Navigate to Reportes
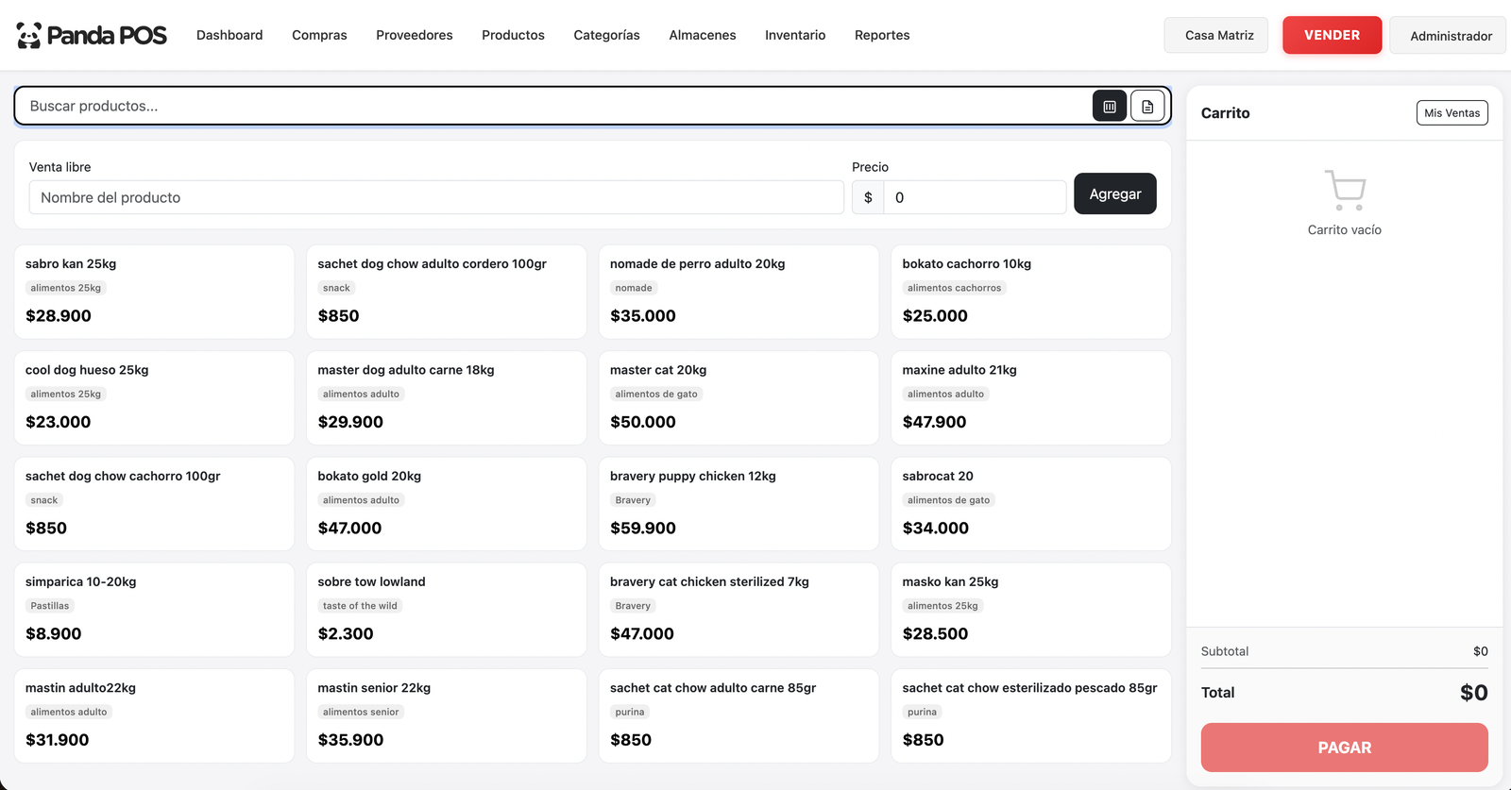The width and height of the screenshot is (1511, 790). [881, 35]
